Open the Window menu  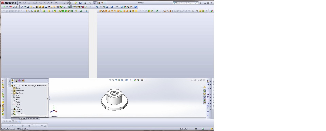pos(58,3)
